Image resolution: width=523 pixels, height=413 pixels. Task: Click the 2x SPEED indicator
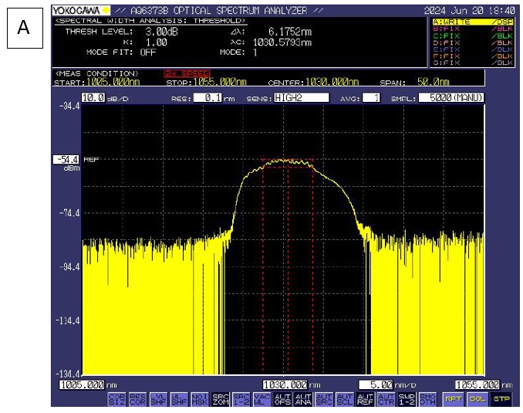pyautogui.click(x=187, y=74)
